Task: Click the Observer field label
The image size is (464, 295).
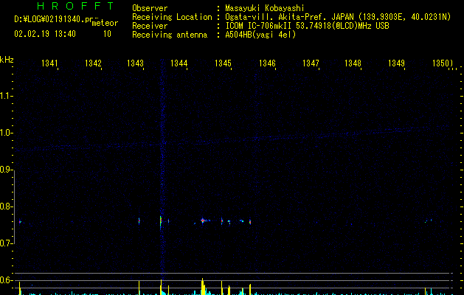Action: 150,8
